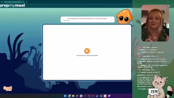Click the cat holding the 759 sign
The height and width of the screenshot is (98, 174).
click(x=160, y=87)
